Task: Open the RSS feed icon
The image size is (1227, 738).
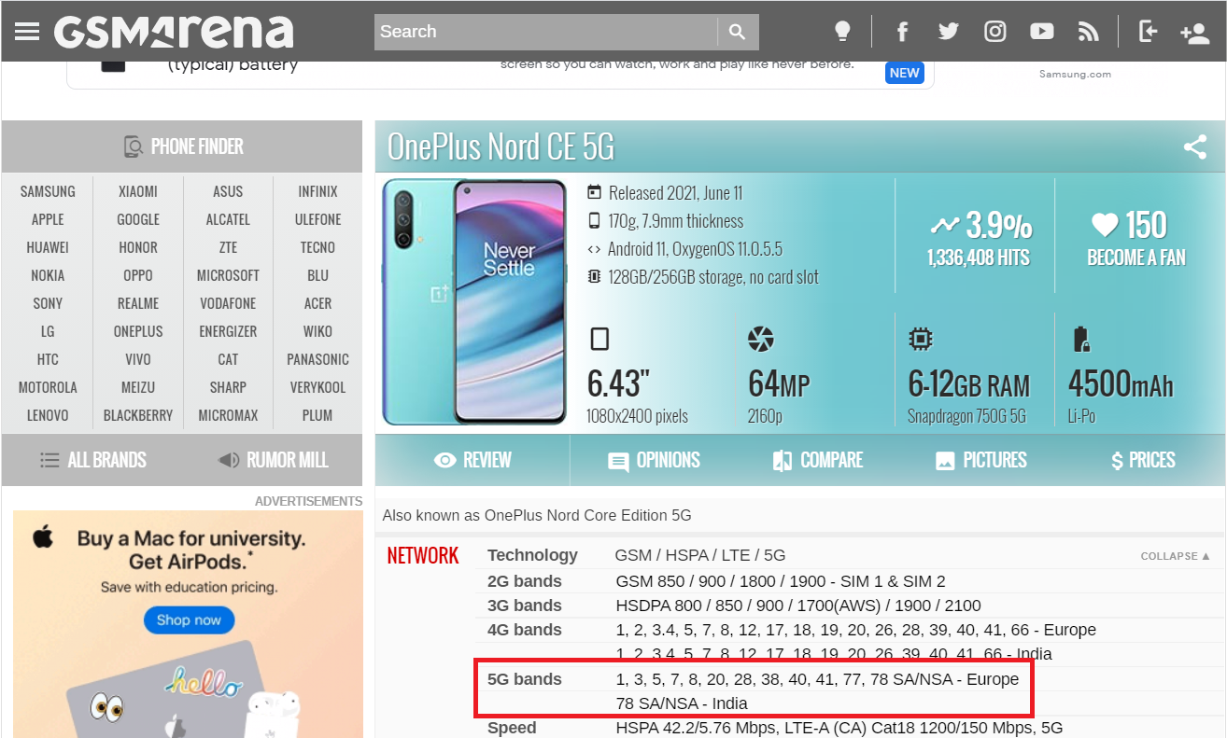Action: pos(1089,32)
